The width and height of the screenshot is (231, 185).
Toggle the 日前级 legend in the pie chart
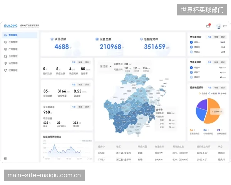[203, 94]
